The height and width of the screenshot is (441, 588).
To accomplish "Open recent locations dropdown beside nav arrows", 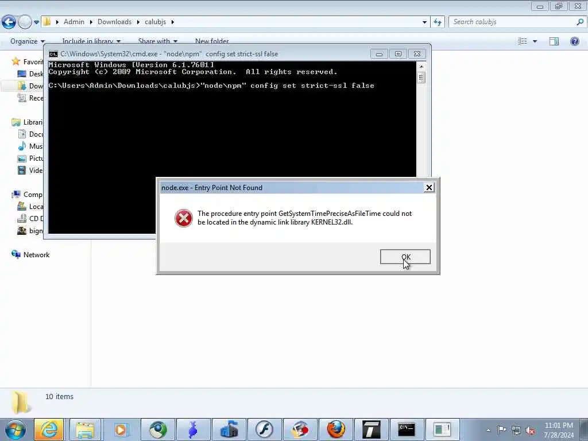I will (36, 22).
